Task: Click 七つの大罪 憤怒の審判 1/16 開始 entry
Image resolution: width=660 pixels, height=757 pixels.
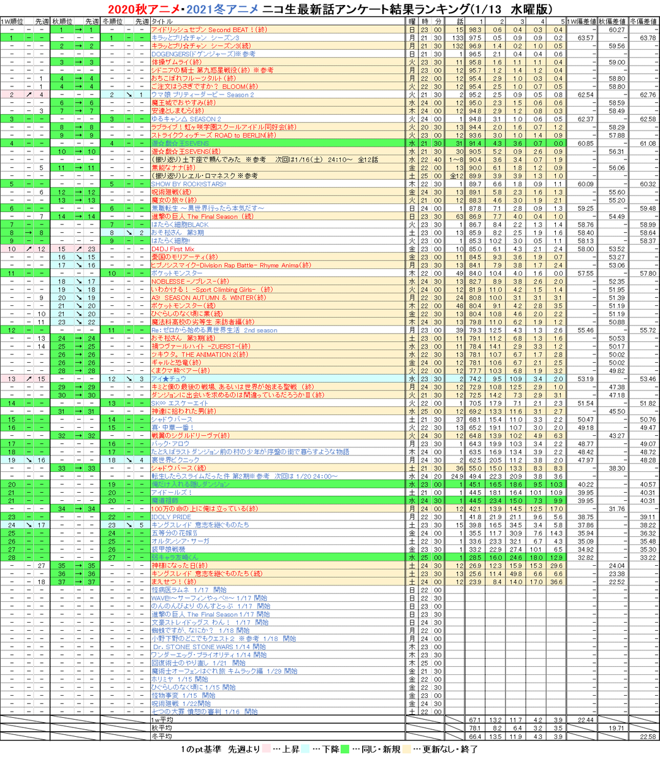Action: point(204,713)
